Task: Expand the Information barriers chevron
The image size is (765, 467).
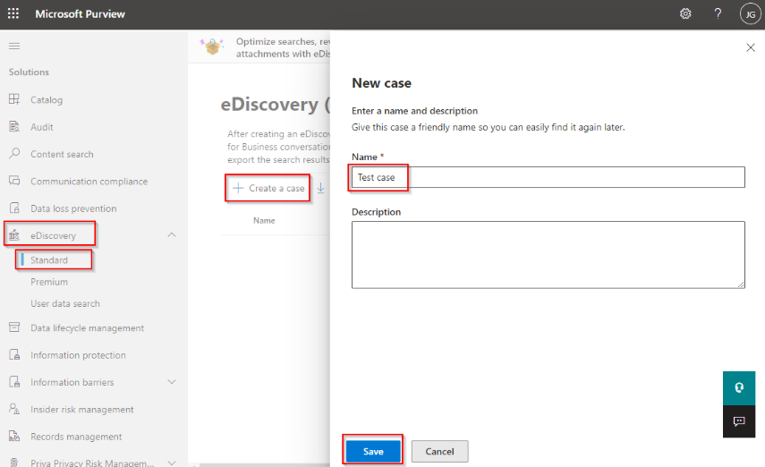Action: click(x=173, y=382)
